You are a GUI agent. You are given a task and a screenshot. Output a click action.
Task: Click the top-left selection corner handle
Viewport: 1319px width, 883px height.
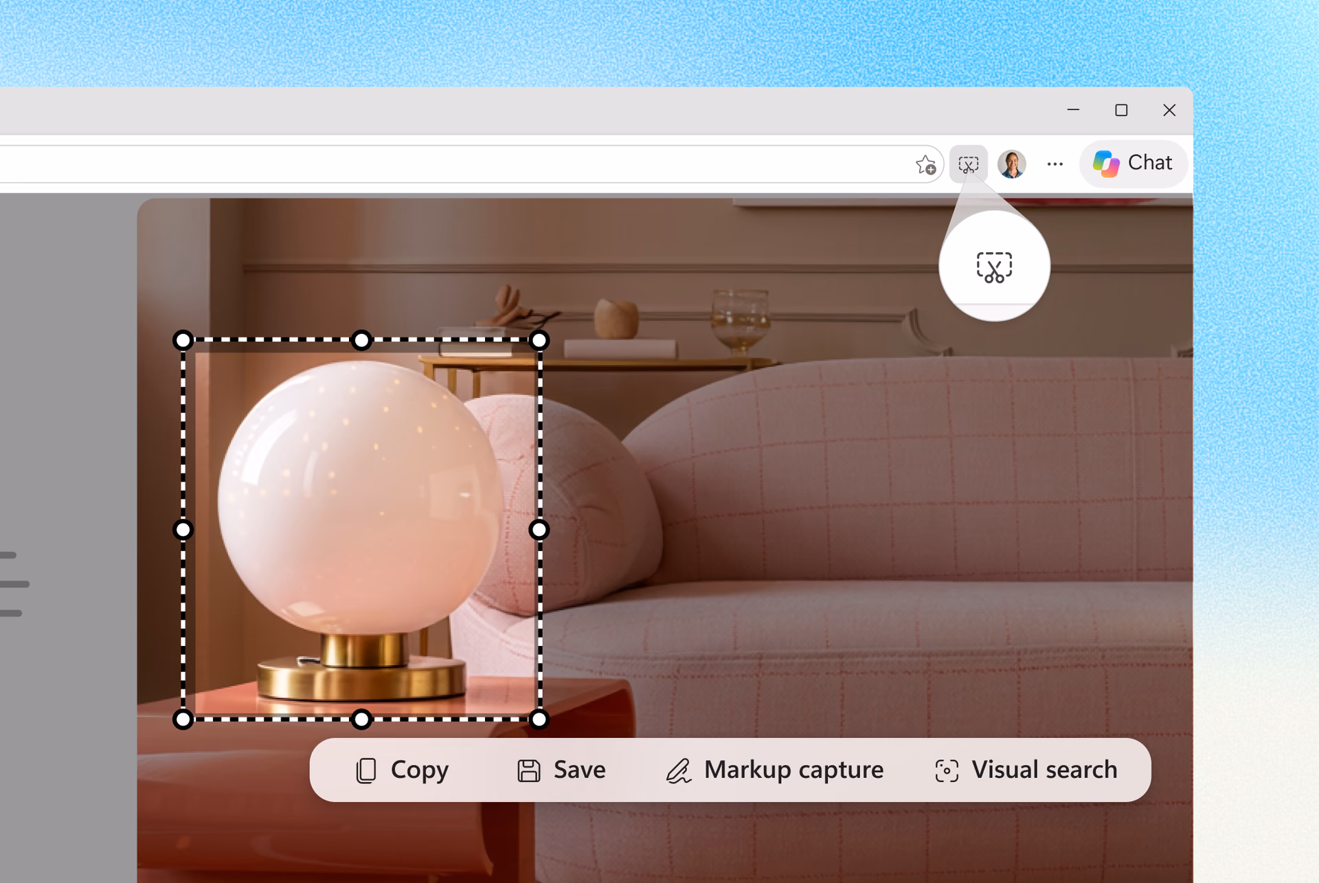[183, 340]
